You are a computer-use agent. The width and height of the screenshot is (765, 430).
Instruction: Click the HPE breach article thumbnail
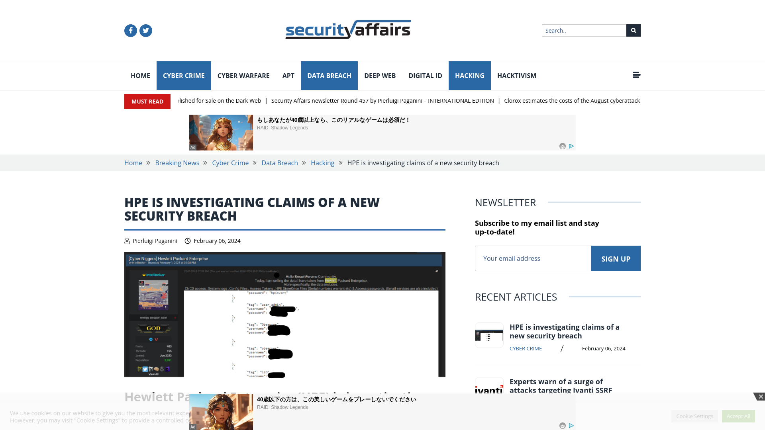pyautogui.click(x=489, y=335)
